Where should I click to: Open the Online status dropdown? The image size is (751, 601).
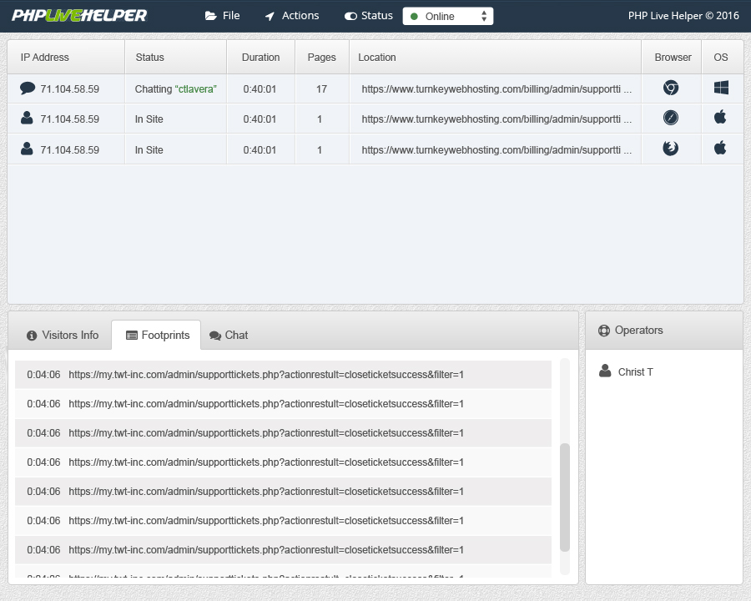click(447, 16)
